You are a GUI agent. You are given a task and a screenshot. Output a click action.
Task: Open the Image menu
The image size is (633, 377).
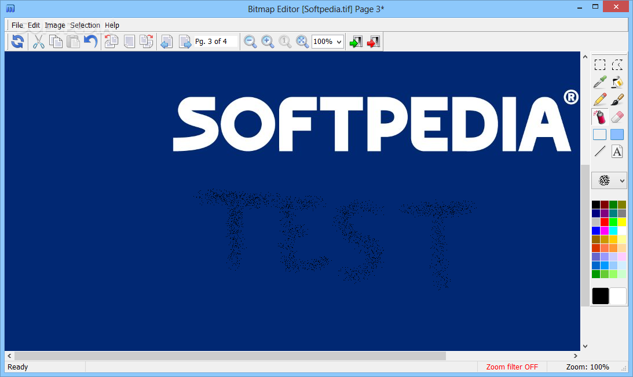55,25
